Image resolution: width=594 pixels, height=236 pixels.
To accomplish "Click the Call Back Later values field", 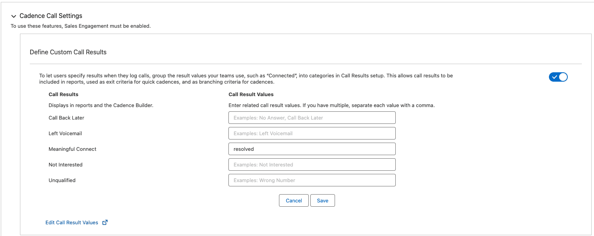I will (x=312, y=118).
